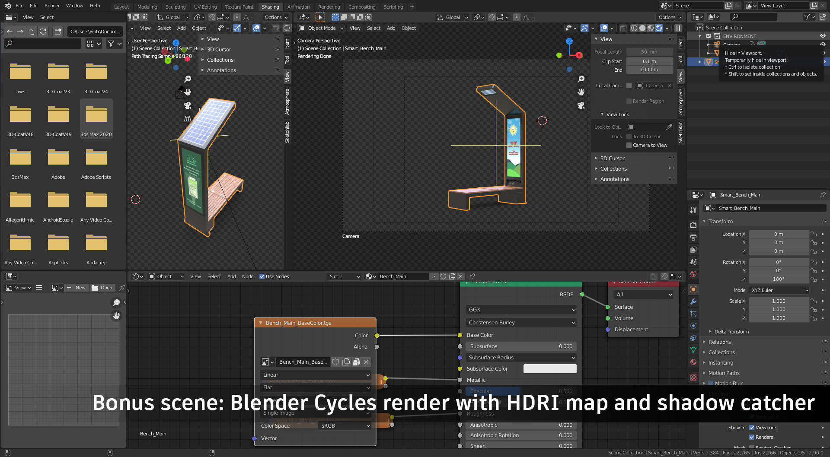Open Color Space sRGB dropdown
This screenshot has width=830, height=457.
pyautogui.click(x=345, y=426)
